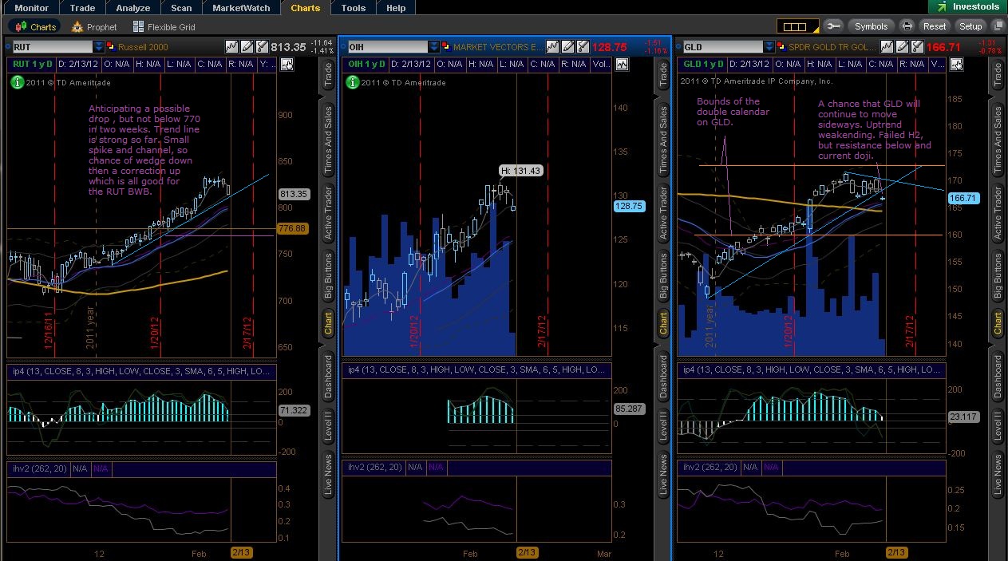Open studies flask icon on RUT chart

point(262,47)
